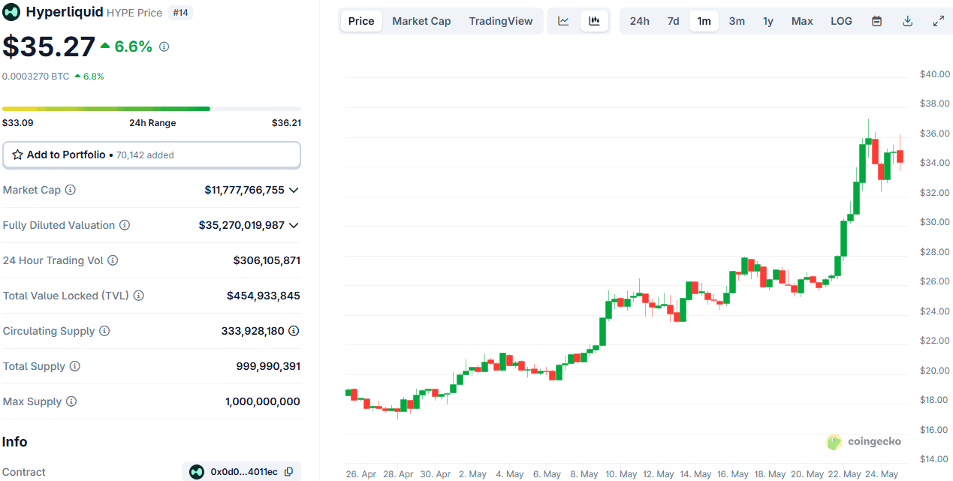The image size is (953, 481).
Task: Expand chart to fullscreen
Action: (938, 21)
